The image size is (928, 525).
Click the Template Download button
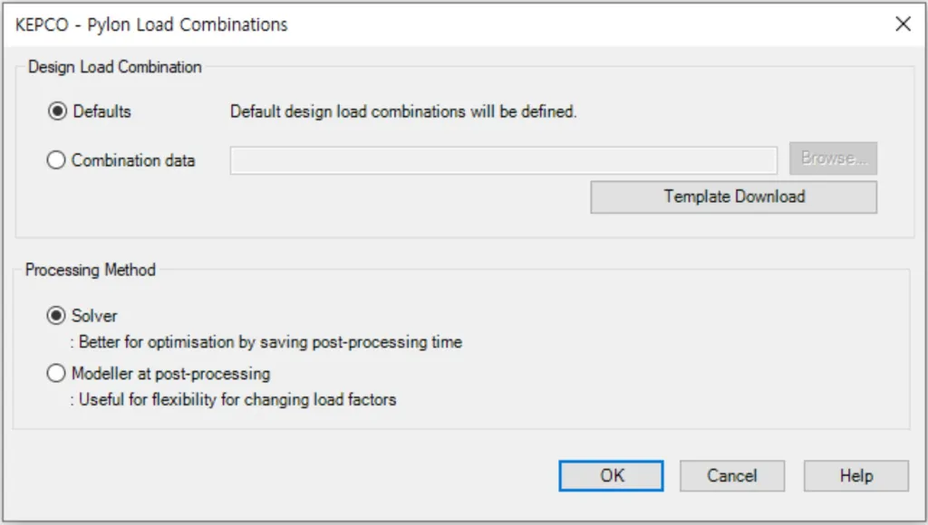(x=733, y=196)
